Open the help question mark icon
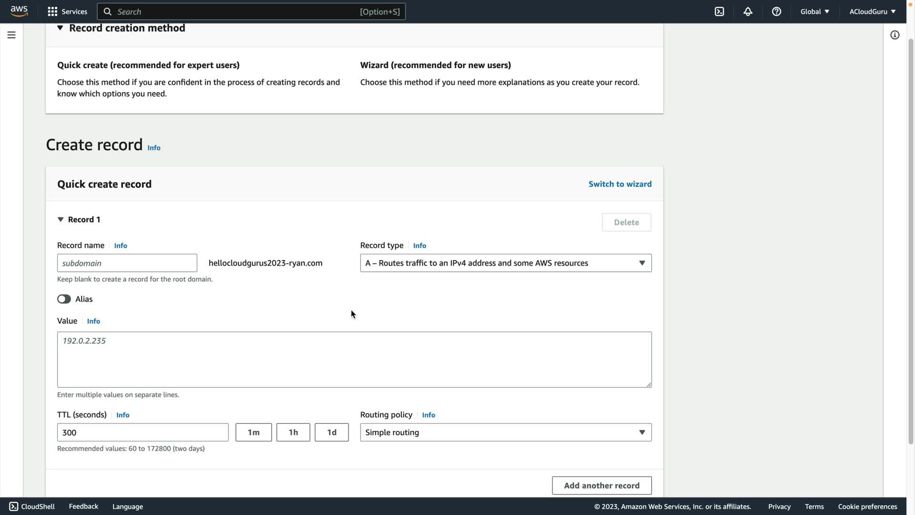 tap(776, 11)
